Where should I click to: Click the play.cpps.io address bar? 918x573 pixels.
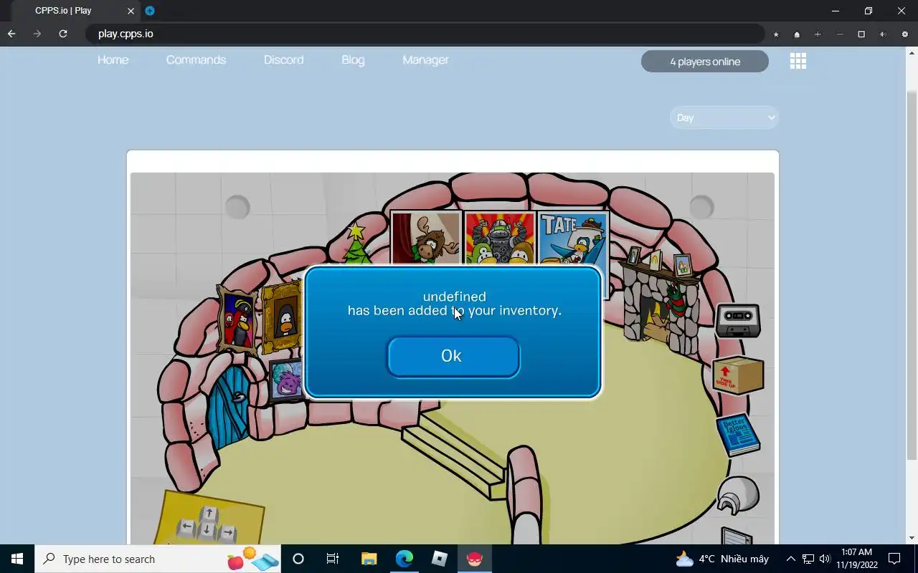click(x=425, y=34)
